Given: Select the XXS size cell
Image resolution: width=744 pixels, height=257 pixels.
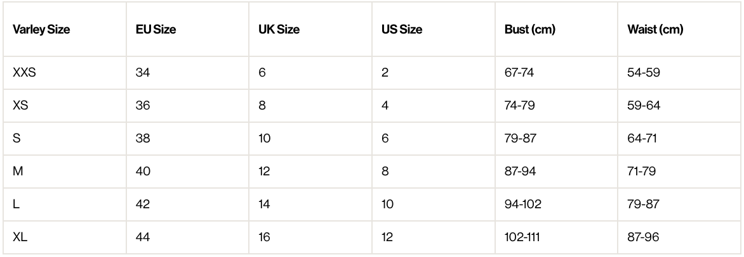Looking at the screenshot, I should point(24,73).
